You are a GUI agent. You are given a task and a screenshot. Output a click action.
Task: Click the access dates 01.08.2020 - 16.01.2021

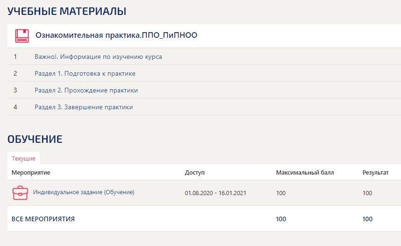[216, 193]
